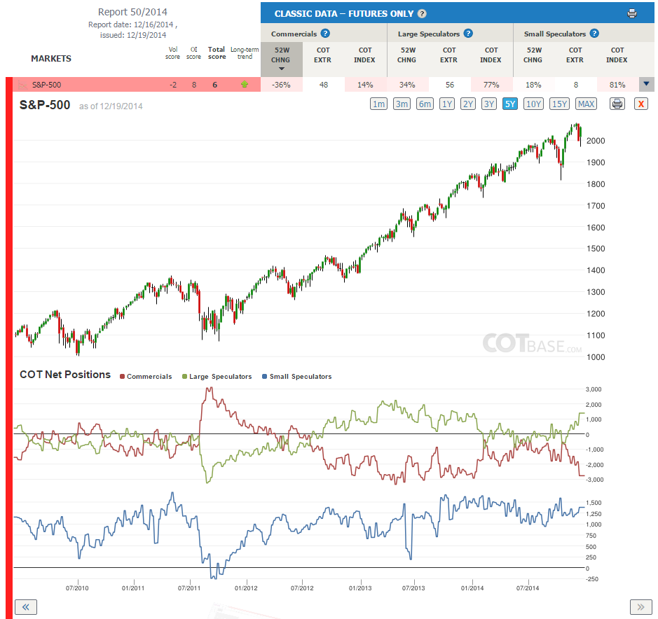
Task: Toggle the Commercials legend series
Action: point(146,377)
